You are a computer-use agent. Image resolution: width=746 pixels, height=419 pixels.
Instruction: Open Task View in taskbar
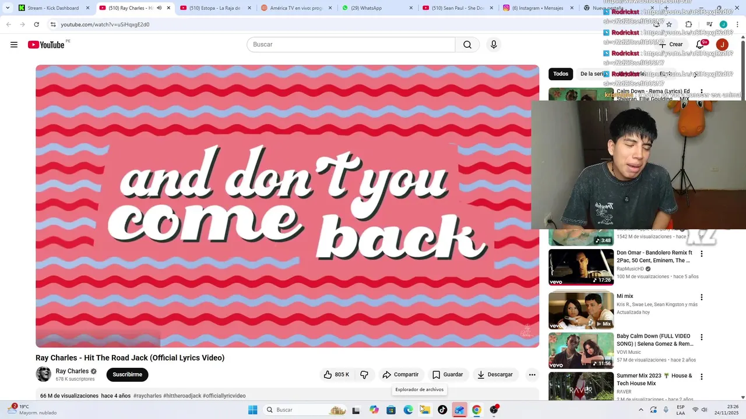click(356, 410)
